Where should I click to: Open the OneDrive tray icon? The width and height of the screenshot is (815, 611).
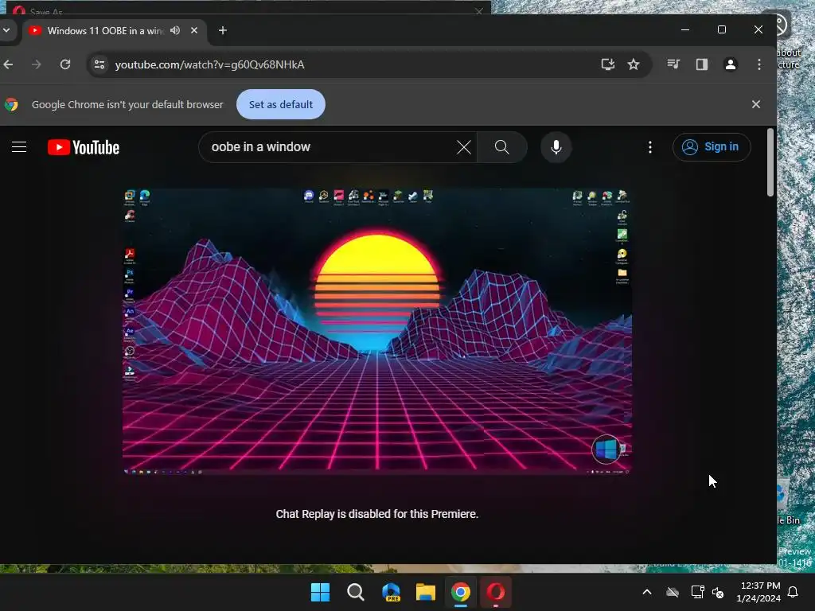673,592
